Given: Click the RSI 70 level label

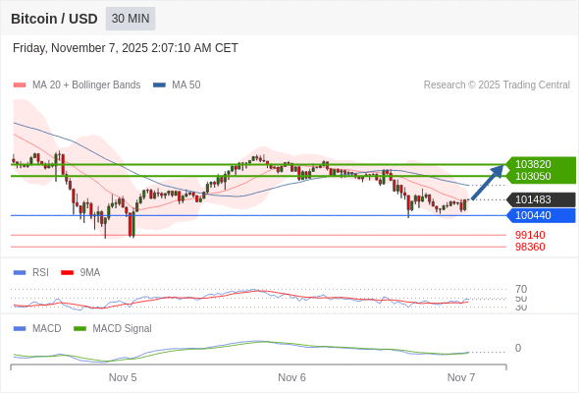Looking at the screenshot, I should [x=521, y=289].
